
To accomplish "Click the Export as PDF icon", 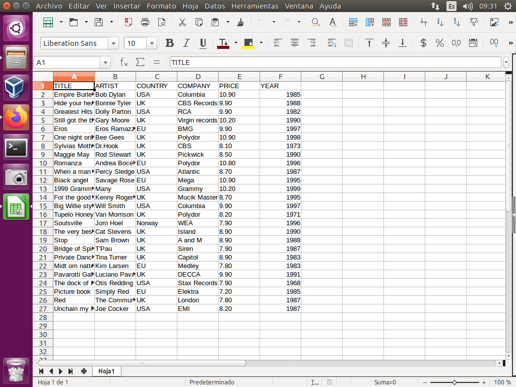I will 128,22.
